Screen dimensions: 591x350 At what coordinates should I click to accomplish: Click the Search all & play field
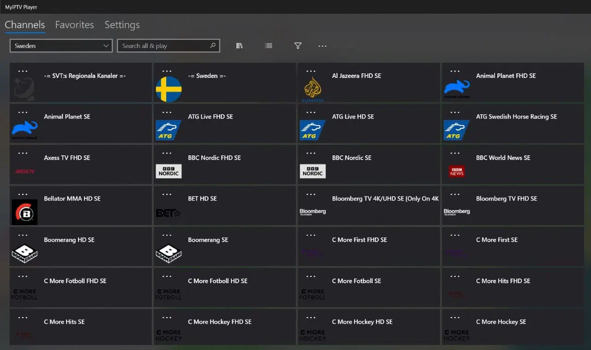[164, 46]
